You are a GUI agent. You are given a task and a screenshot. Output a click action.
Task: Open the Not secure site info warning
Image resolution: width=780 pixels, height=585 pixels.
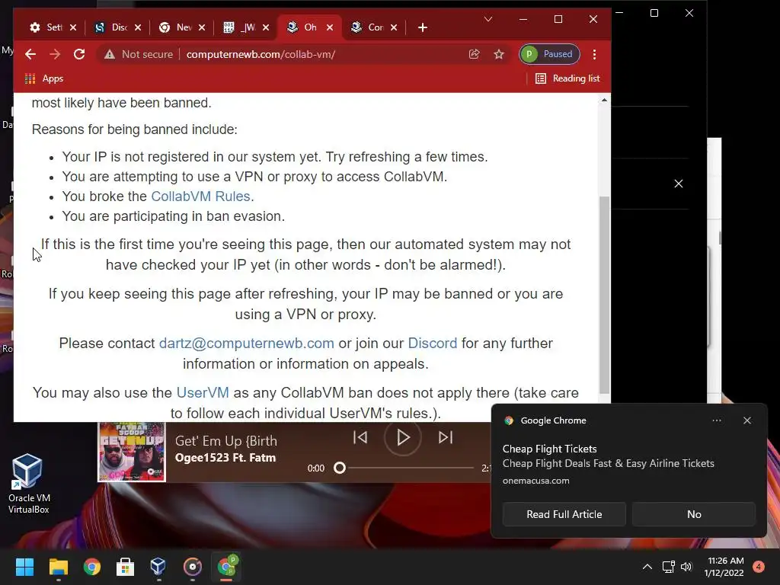[x=139, y=54]
